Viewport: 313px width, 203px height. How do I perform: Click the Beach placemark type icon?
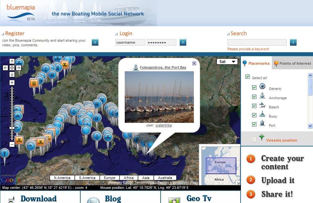(262, 105)
